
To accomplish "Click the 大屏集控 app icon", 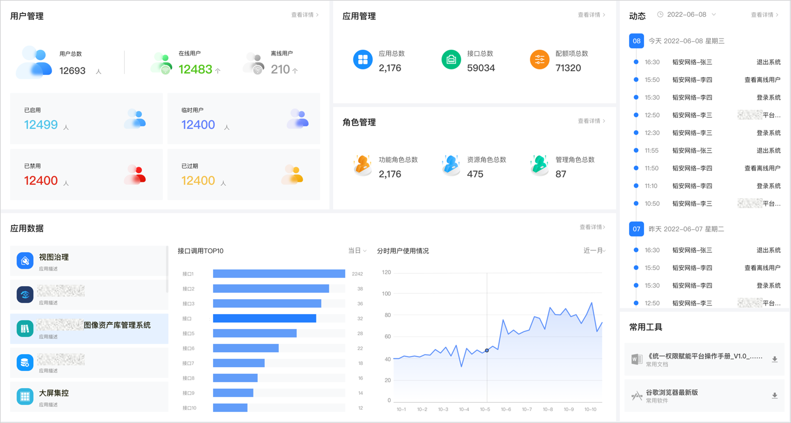I will coord(25,396).
